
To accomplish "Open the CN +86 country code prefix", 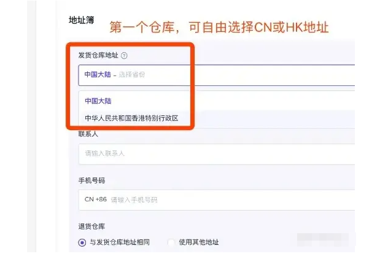I will pos(96,199).
